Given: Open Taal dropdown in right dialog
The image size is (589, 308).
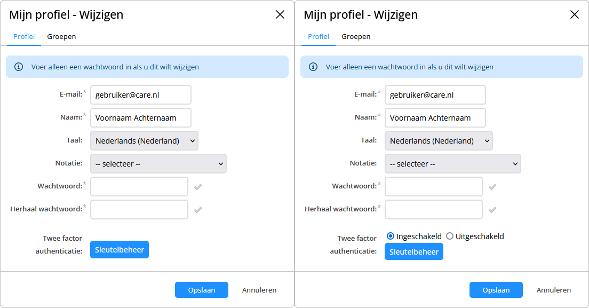Looking at the screenshot, I should point(439,141).
